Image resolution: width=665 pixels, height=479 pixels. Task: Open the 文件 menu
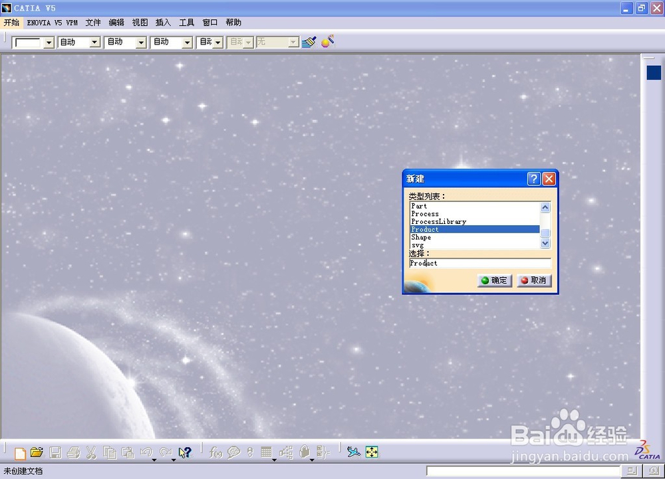pos(93,23)
